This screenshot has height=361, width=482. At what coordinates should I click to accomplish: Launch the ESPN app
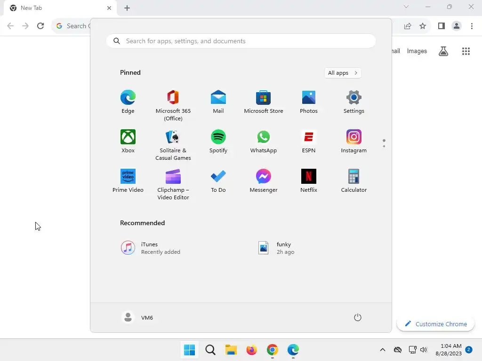[x=309, y=141]
